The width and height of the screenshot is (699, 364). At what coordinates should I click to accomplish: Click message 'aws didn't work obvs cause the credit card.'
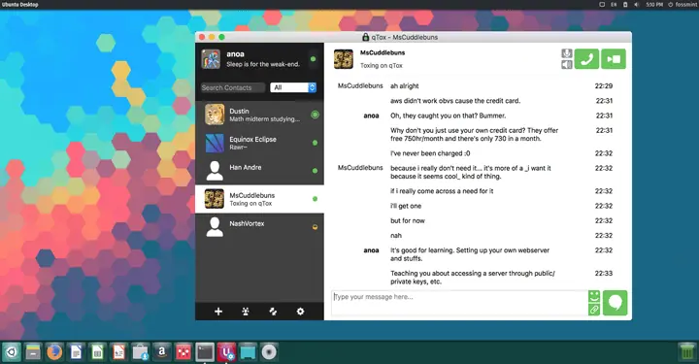pyautogui.click(x=455, y=101)
